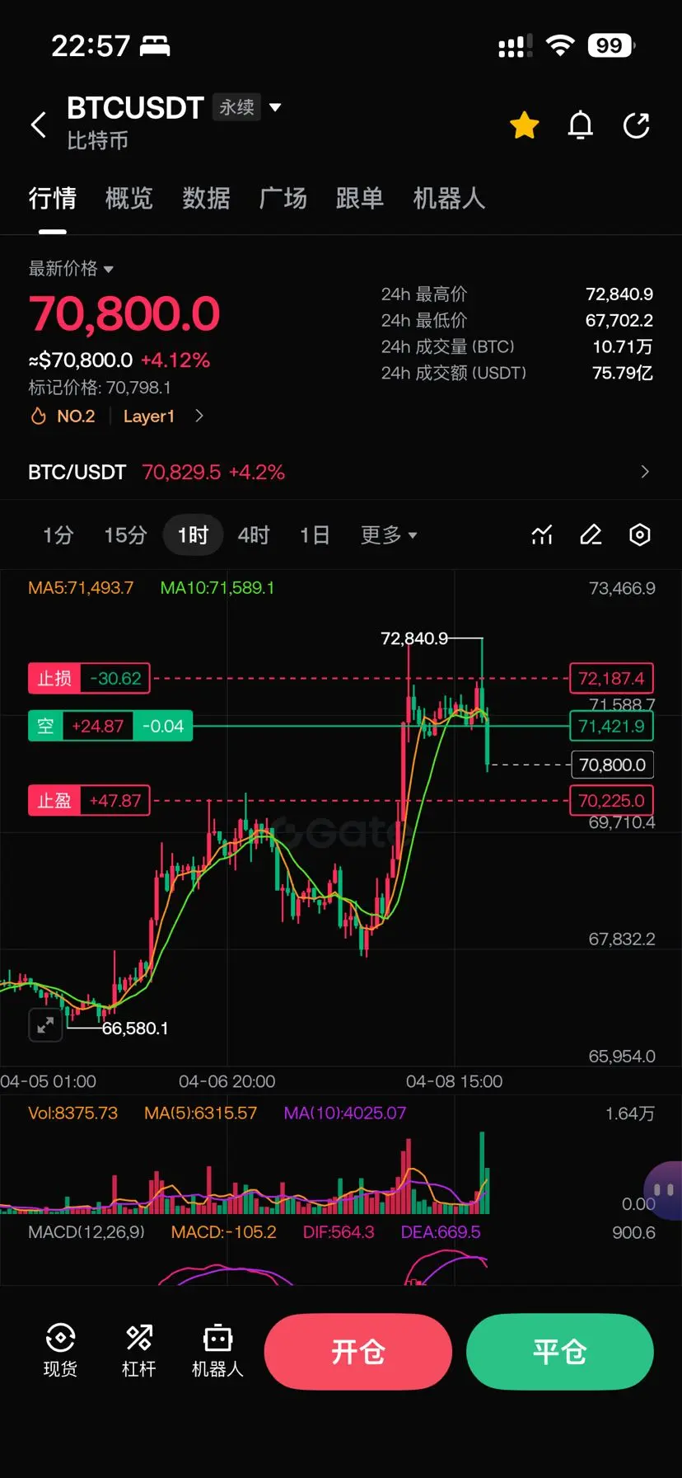The height and width of the screenshot is (1478, 682).
Task: Select the drawing pencil tool
Action: [x=591, y=535]
